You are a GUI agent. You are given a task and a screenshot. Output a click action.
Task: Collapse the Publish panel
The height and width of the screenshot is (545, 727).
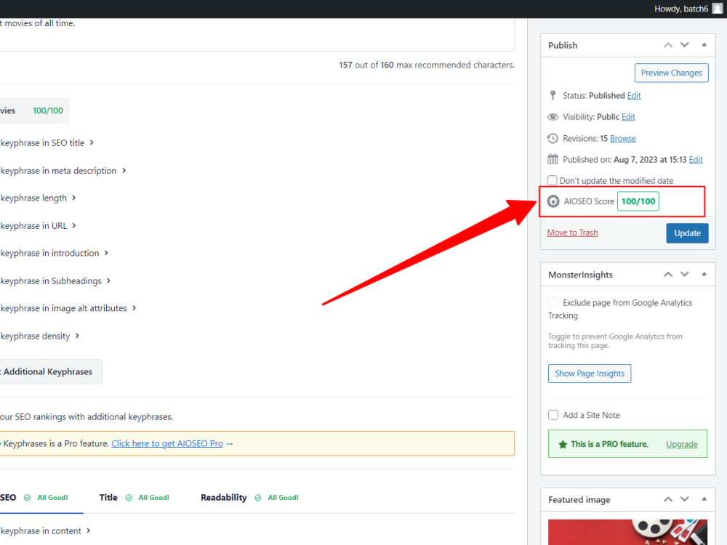coord(704,45)
